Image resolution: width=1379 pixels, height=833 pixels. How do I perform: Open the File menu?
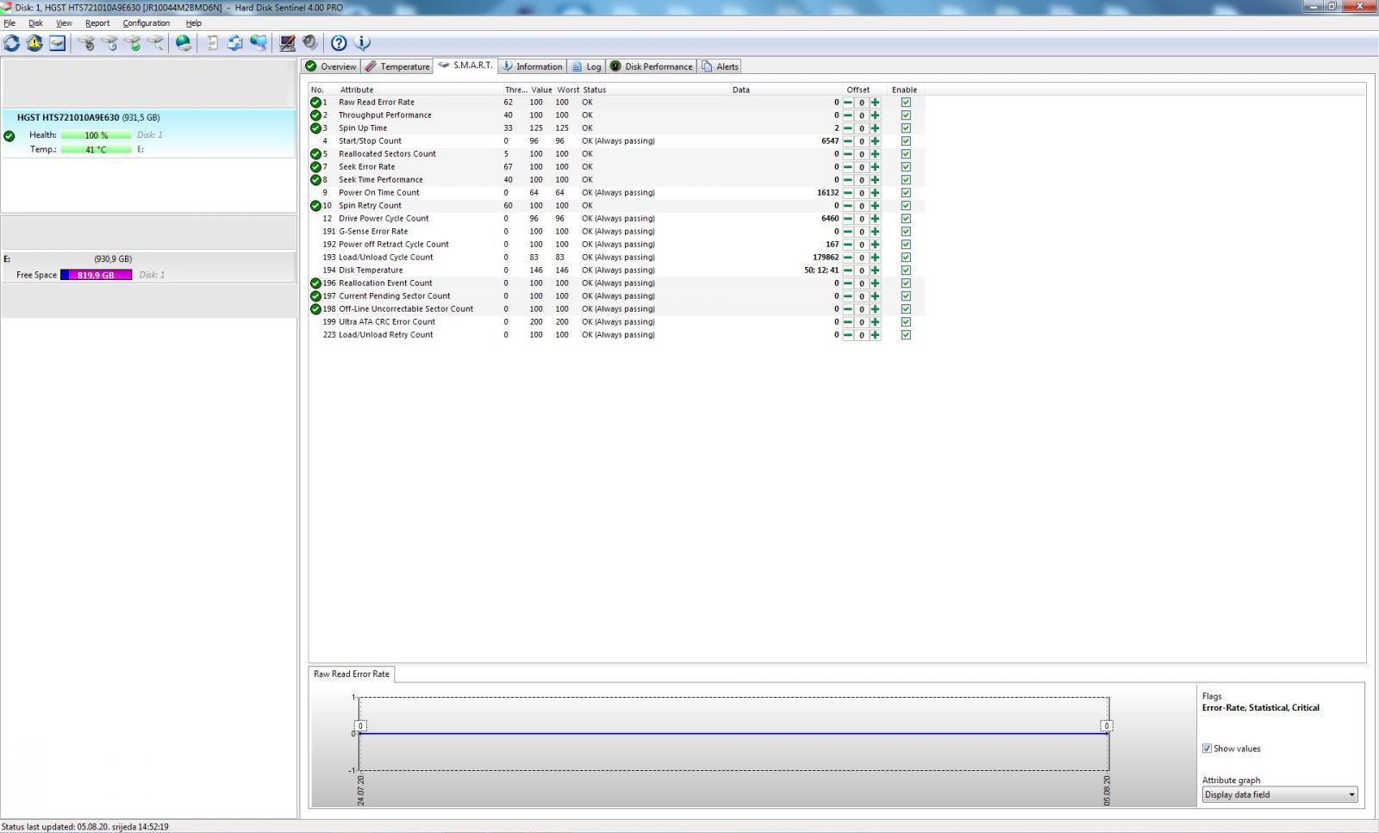click(9, 23)
